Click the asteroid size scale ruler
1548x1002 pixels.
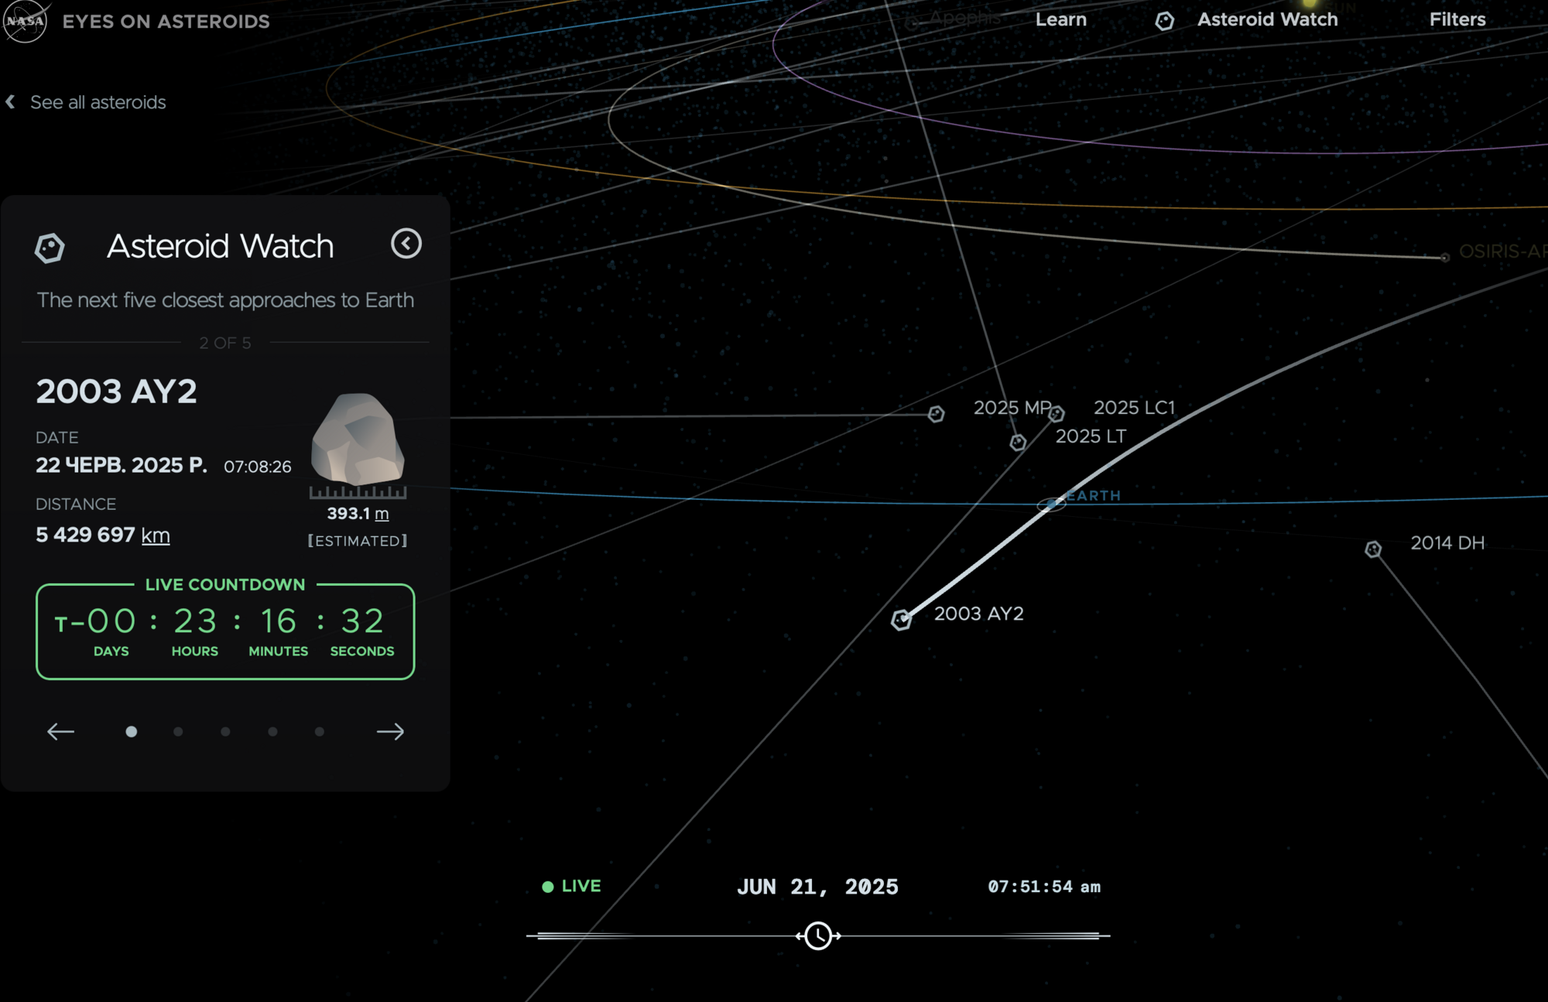click(x=358, y=492)
